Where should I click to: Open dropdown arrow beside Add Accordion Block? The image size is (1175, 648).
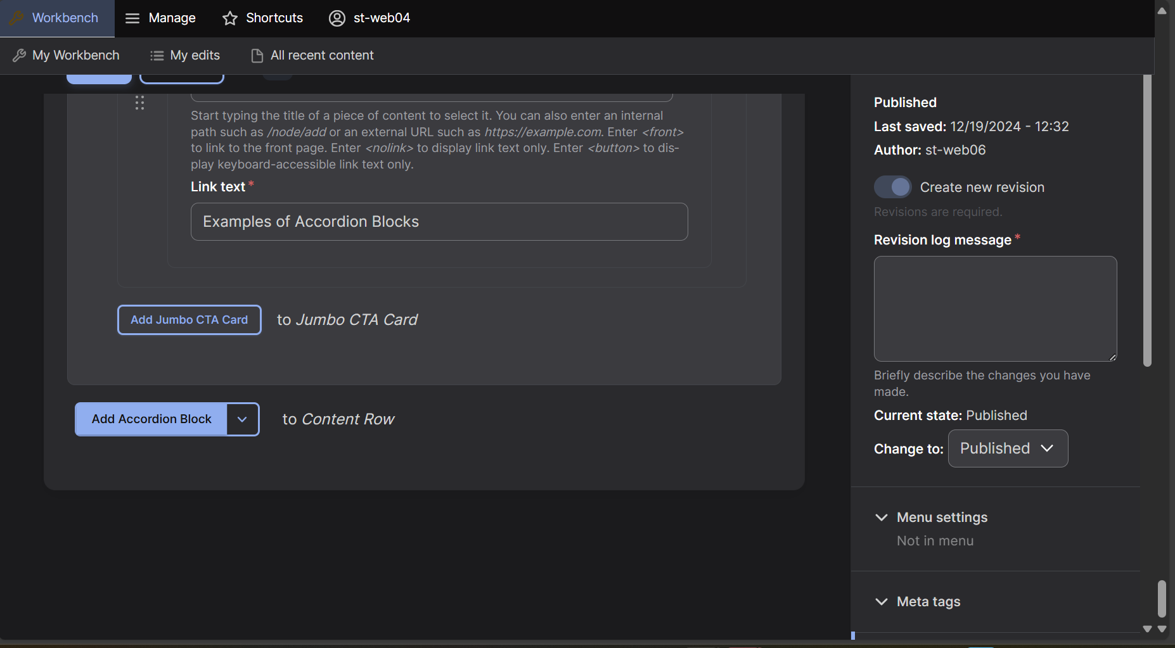point(243,419)
